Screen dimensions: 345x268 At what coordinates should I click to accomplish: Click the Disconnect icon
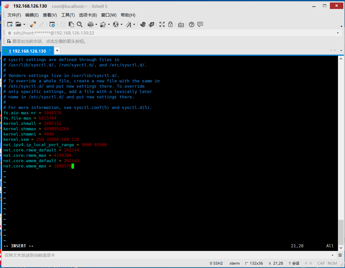42,24
